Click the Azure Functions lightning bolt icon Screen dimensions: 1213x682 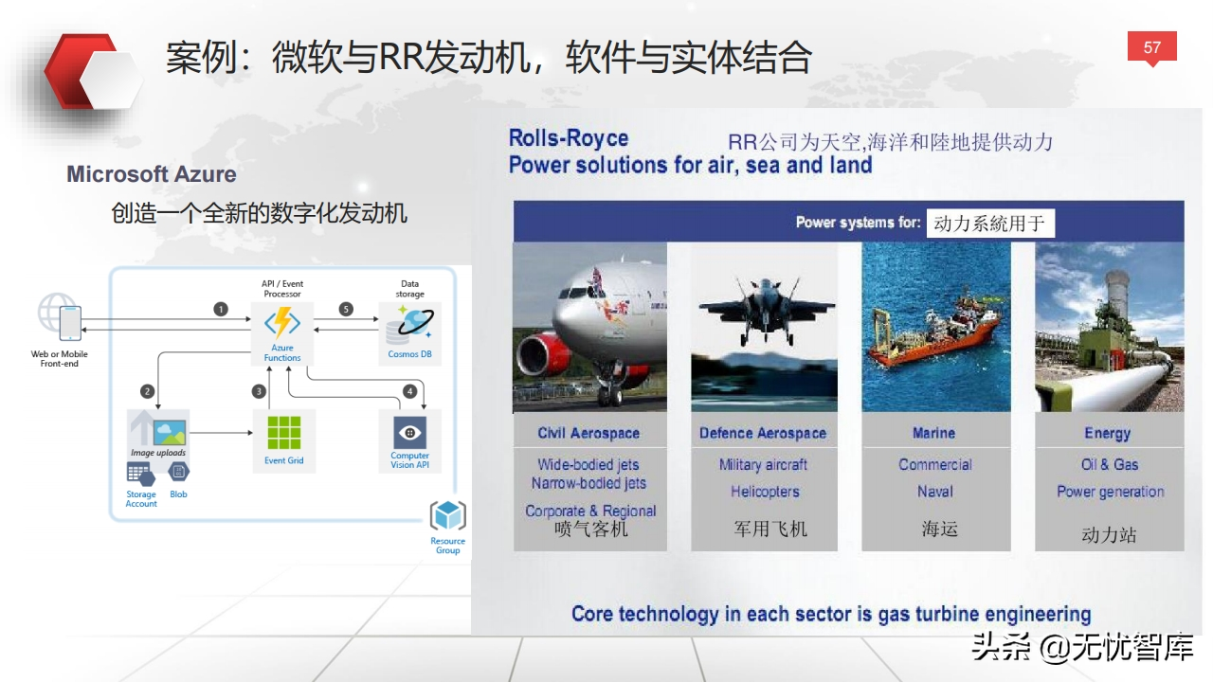(282, 324)
